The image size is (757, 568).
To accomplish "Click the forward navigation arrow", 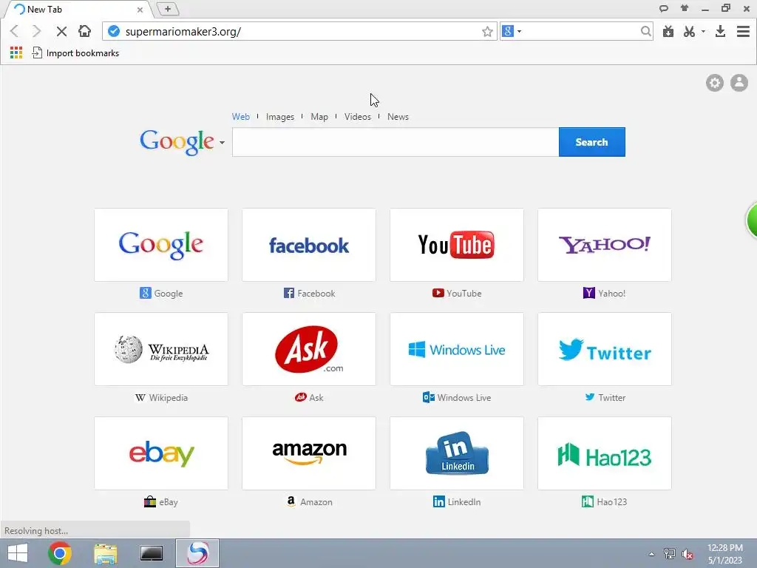I will (37, 31).
